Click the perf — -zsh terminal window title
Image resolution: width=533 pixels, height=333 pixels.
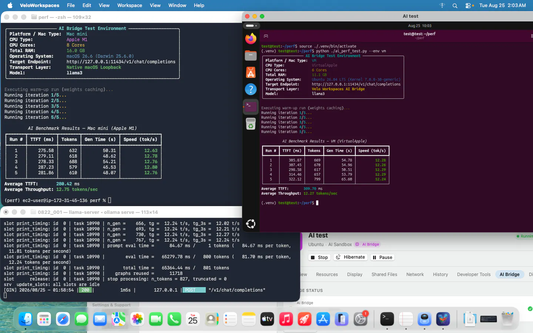64,17
